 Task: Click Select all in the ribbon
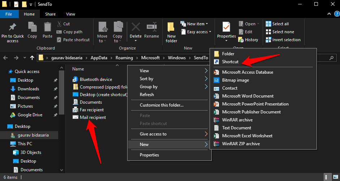[277, 24]
